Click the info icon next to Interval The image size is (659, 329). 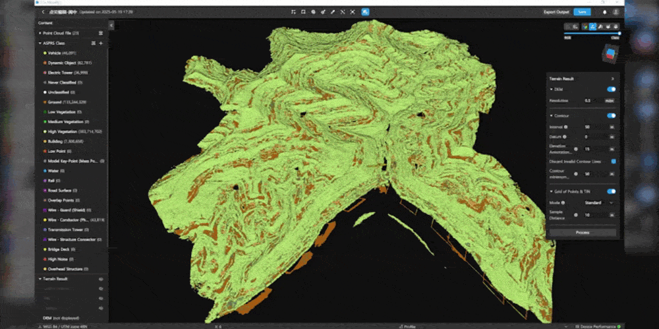pyautogui.click(x=565, y=127)
